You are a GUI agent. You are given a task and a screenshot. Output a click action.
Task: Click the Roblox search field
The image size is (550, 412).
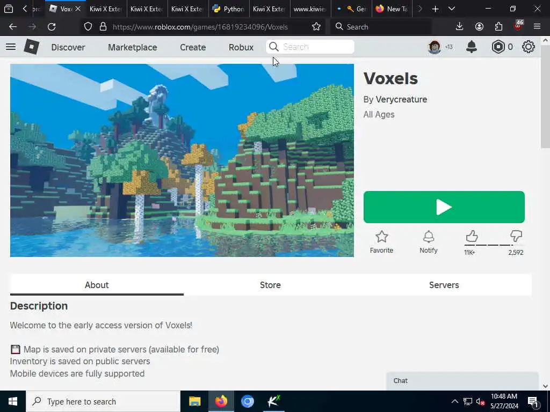[x=310, y=47]
